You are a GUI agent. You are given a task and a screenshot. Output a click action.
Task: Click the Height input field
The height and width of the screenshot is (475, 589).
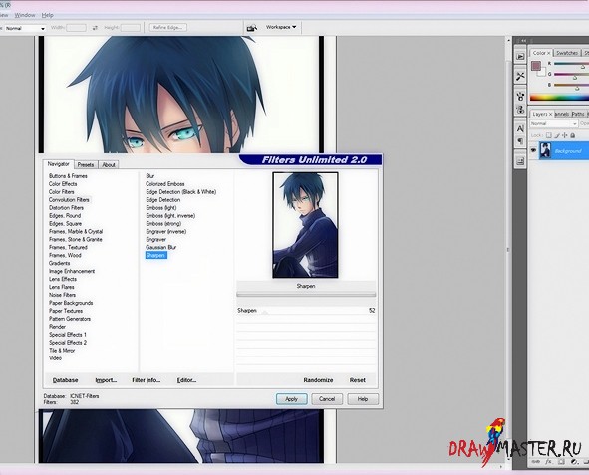131,28
